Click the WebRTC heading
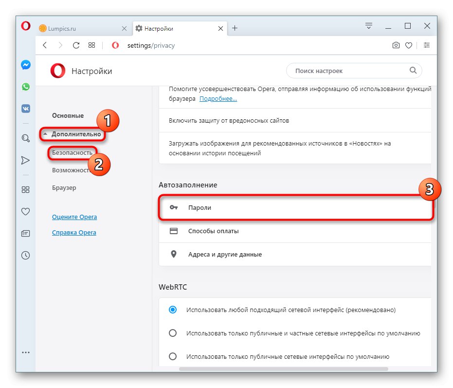 tap(173, 287)
